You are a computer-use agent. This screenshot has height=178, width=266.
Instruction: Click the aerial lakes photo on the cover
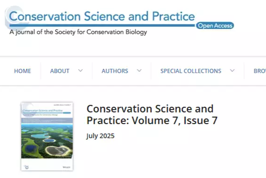click(47, 141)
